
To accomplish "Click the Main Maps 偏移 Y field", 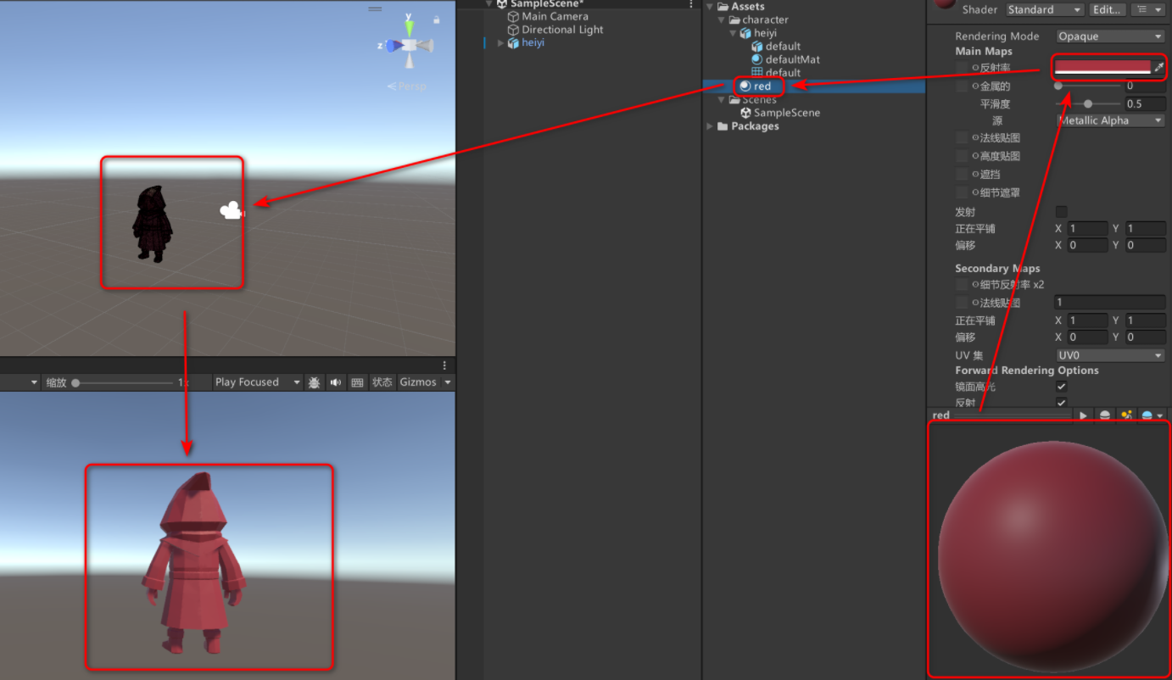I will pos(1145,246).
